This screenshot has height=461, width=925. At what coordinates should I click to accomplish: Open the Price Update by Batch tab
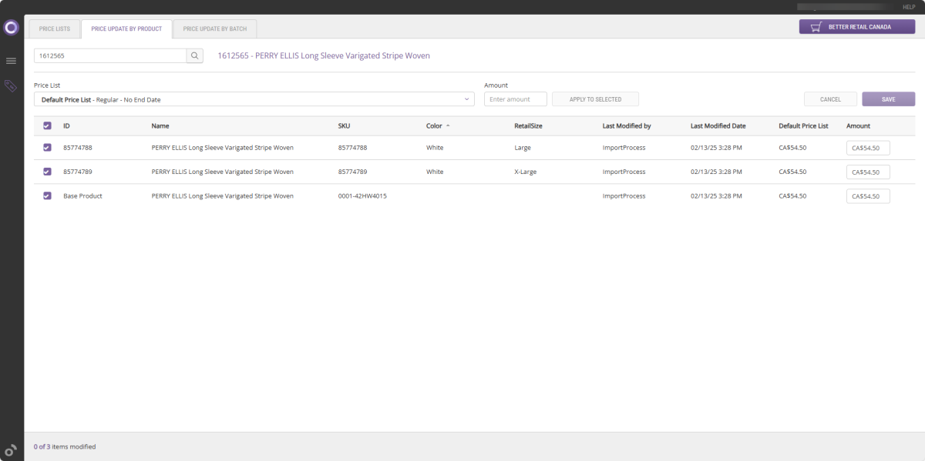click(x=214, y=28)
